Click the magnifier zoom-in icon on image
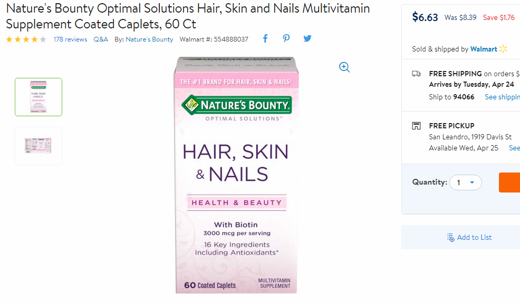The height and width of the screenshot is (304, 520). [x=344, y=67]
